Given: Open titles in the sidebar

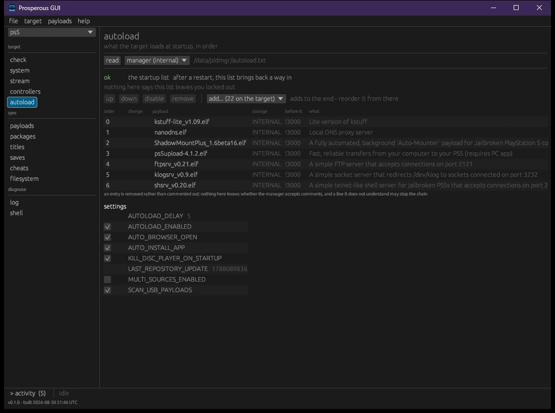Looking at the screenshot, I should 17,147.
